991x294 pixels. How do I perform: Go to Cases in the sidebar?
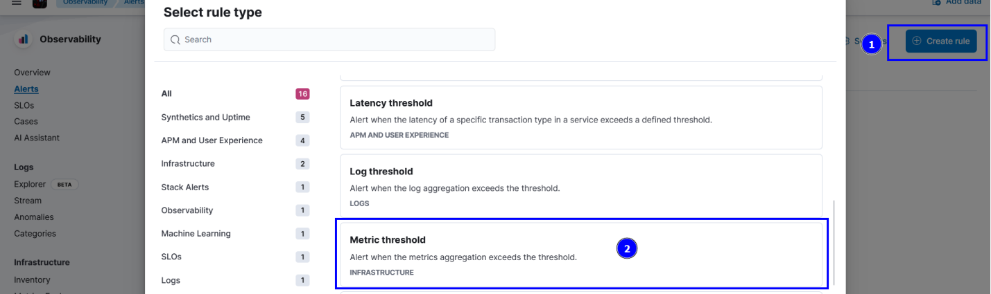tap(26, 121)
